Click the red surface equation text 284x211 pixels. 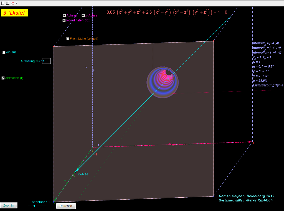pos(167,12)
